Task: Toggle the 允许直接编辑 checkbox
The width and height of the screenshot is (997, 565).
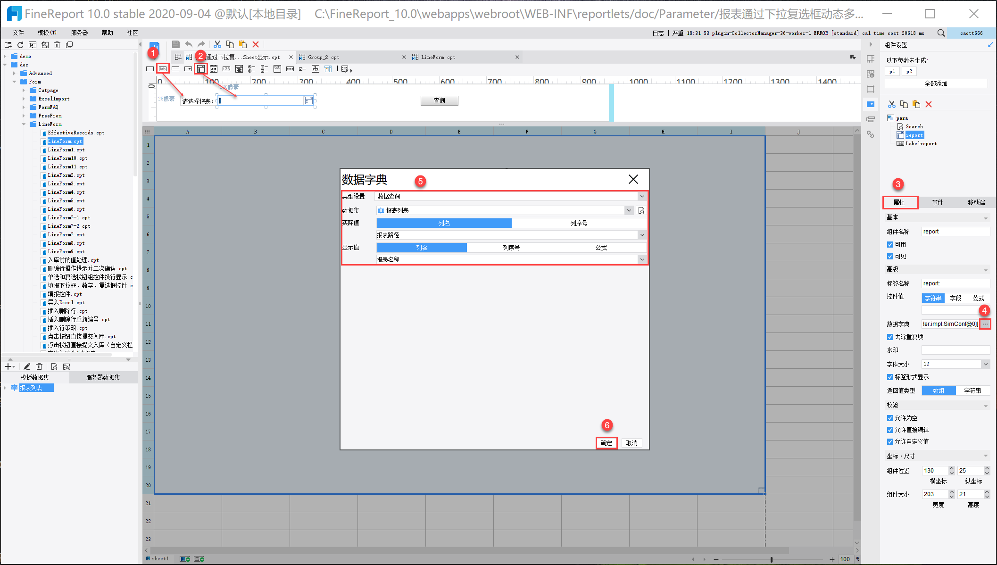Action: 890,430
